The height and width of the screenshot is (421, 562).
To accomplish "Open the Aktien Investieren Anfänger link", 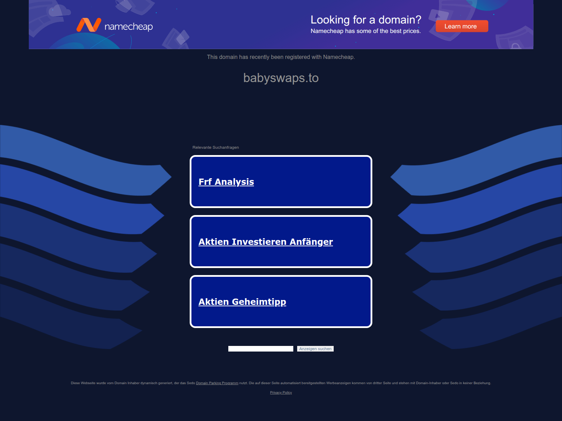I will click(x=266, y=242).
